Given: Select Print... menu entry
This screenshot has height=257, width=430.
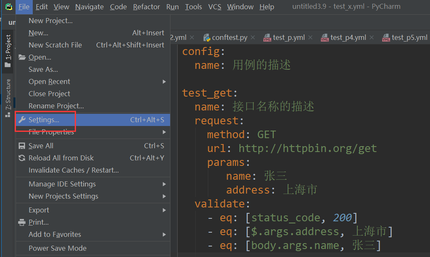Looking at the screenshot, I should click(93, 222).
